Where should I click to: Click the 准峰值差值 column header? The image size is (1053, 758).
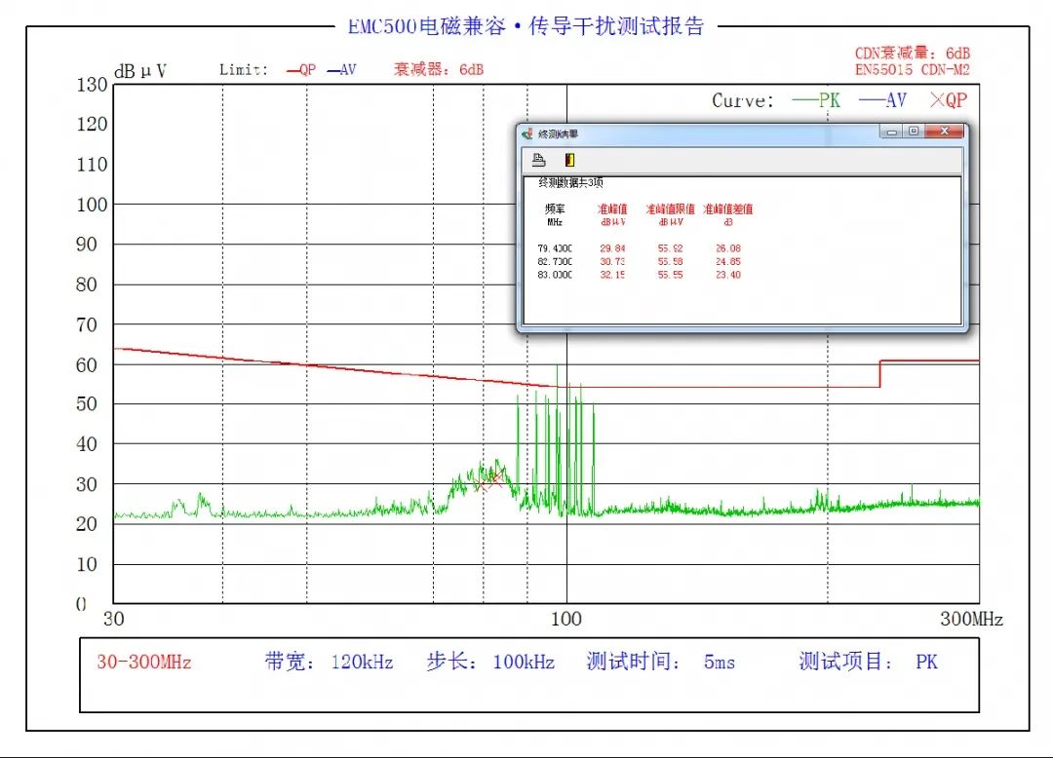tap(727, 209)
